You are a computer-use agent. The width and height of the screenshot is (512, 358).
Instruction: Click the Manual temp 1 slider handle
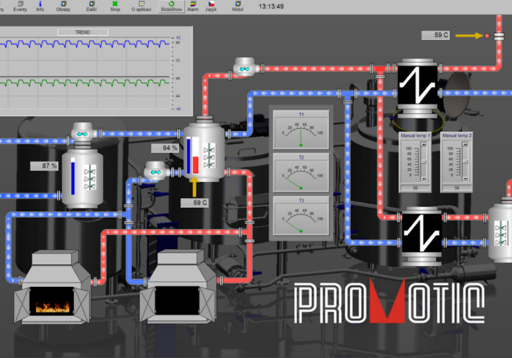coord(424,160)
